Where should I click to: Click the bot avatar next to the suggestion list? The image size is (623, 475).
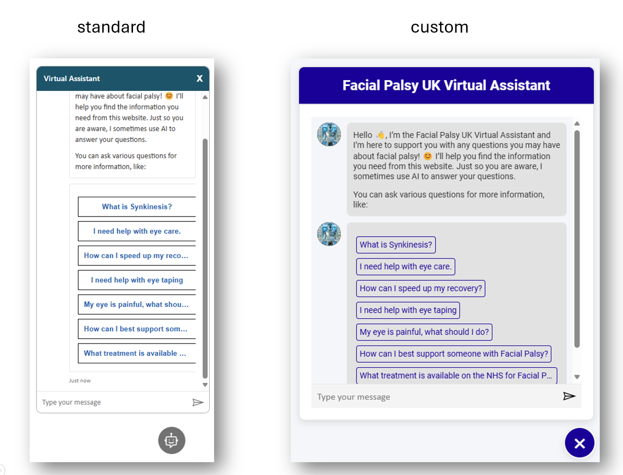pos(329,234)
